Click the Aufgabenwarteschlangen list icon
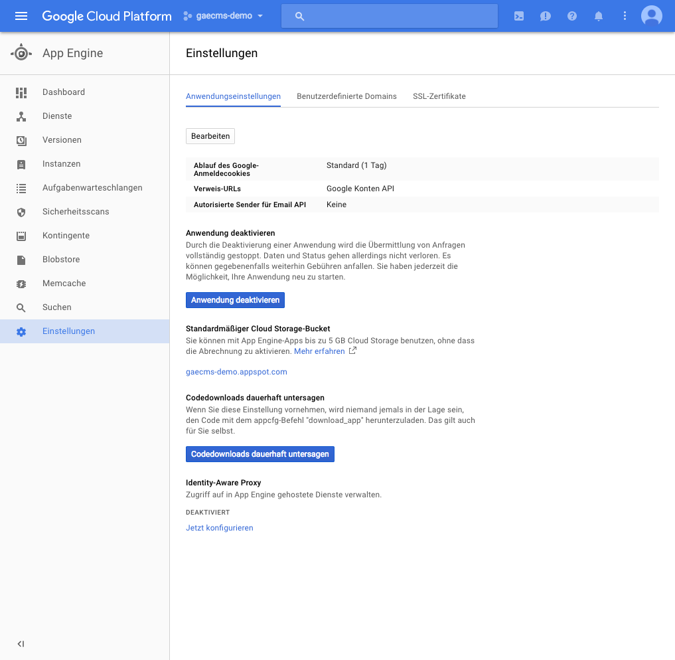The image size is (675, 660). (21, 188)
